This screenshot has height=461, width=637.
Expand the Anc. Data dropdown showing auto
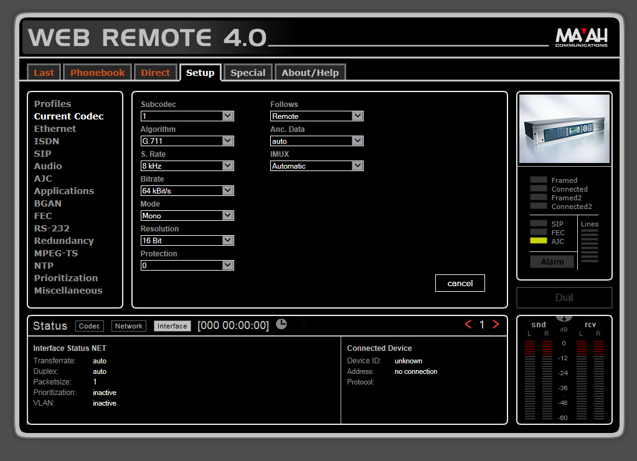click(317, 141)
